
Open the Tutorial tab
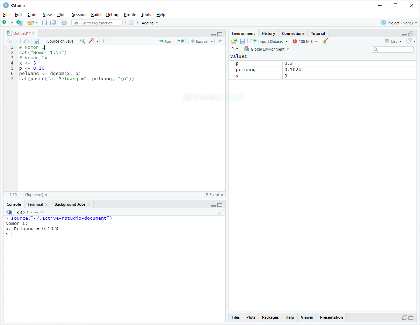pos(318,33)
